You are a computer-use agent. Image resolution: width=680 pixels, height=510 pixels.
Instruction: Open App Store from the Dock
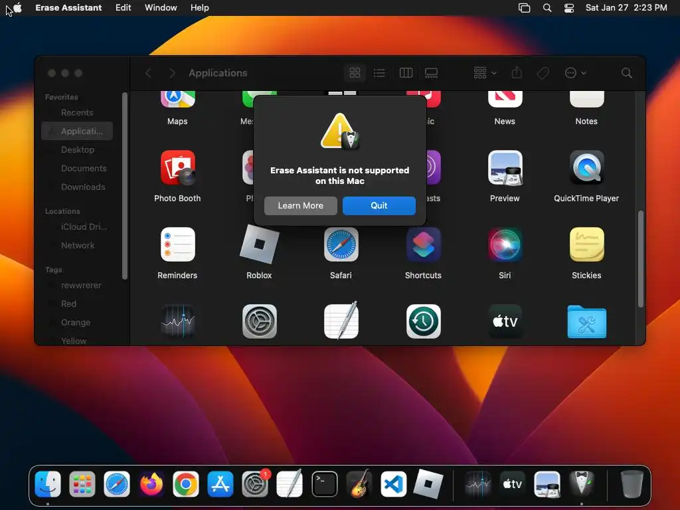pyautogui.click(x=220, y=484)
